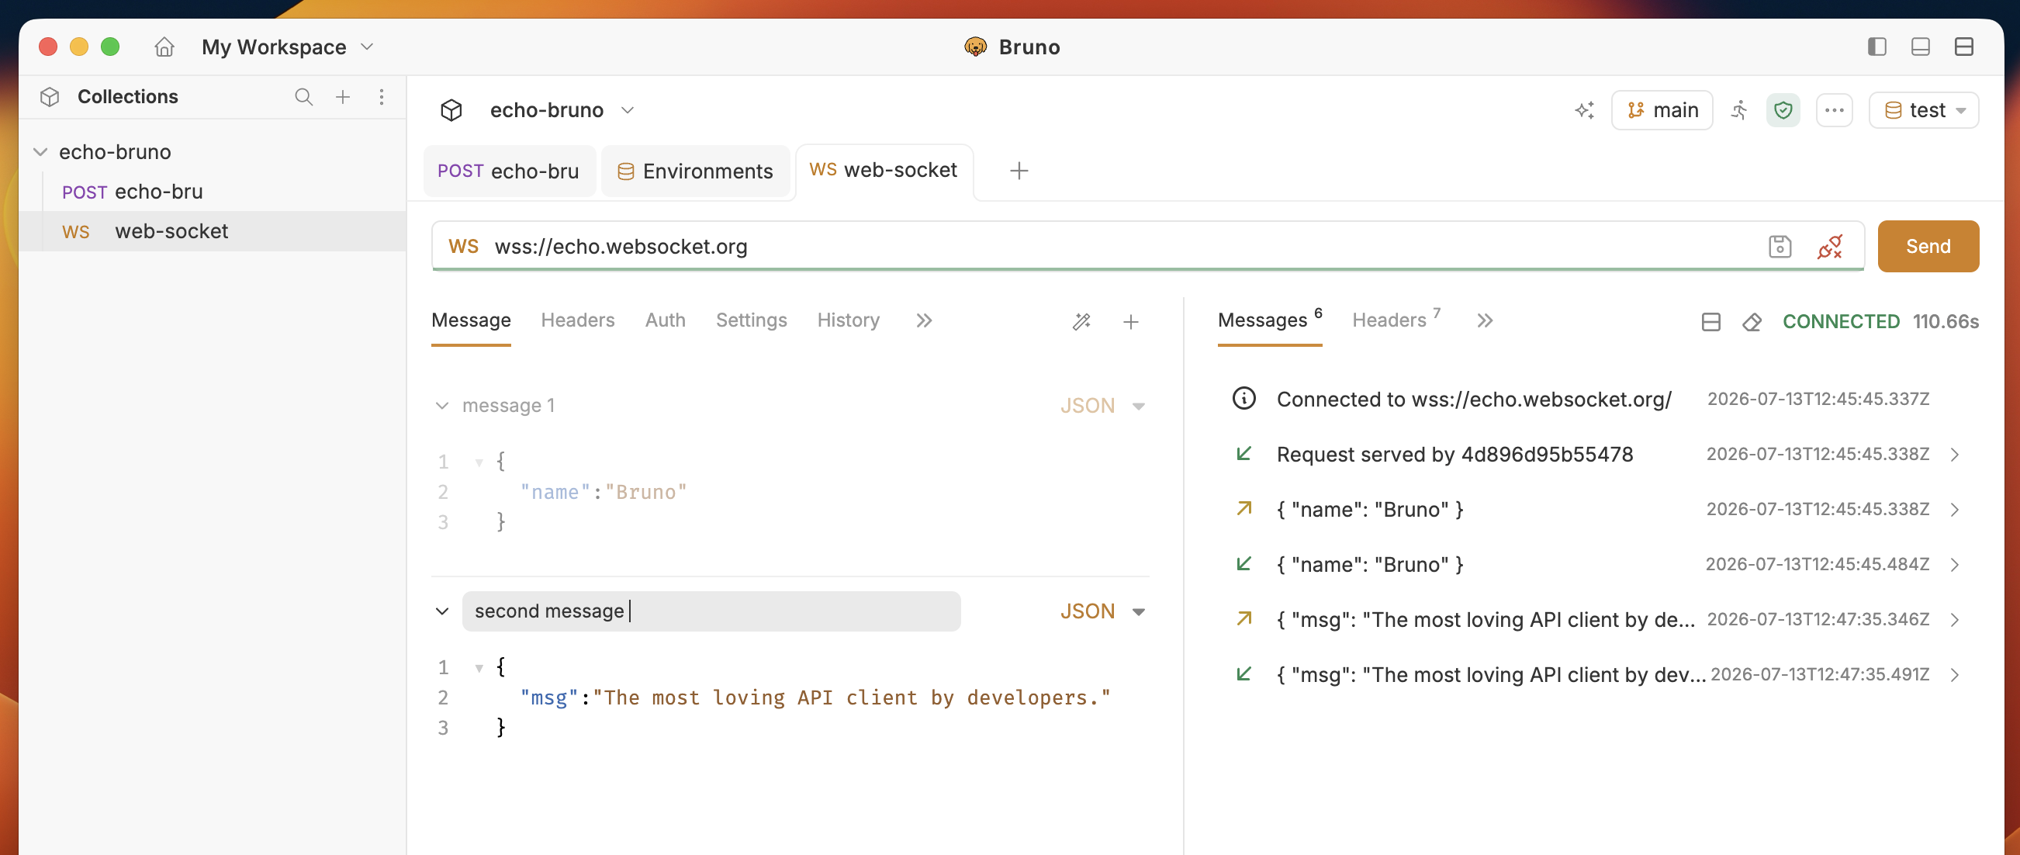The height and width of the screenshot is (855, 2020).
Task: Open the main git branch button
Action: pyautogui.click(x=1662, y=110)
